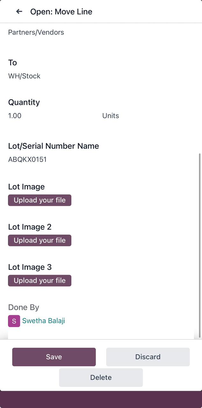
Task: Delete this move line
Action: tap(101, 377)
